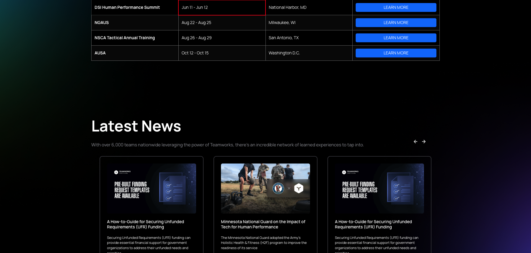Open the first UFR Funding guide article title
This screenshot has width=531, height=253.
pyautogui.click(x=145, y=224)
